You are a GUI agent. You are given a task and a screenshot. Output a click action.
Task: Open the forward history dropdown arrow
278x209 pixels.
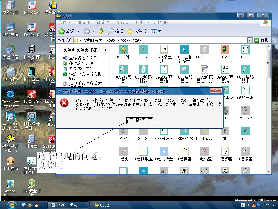tap(94, 31)
